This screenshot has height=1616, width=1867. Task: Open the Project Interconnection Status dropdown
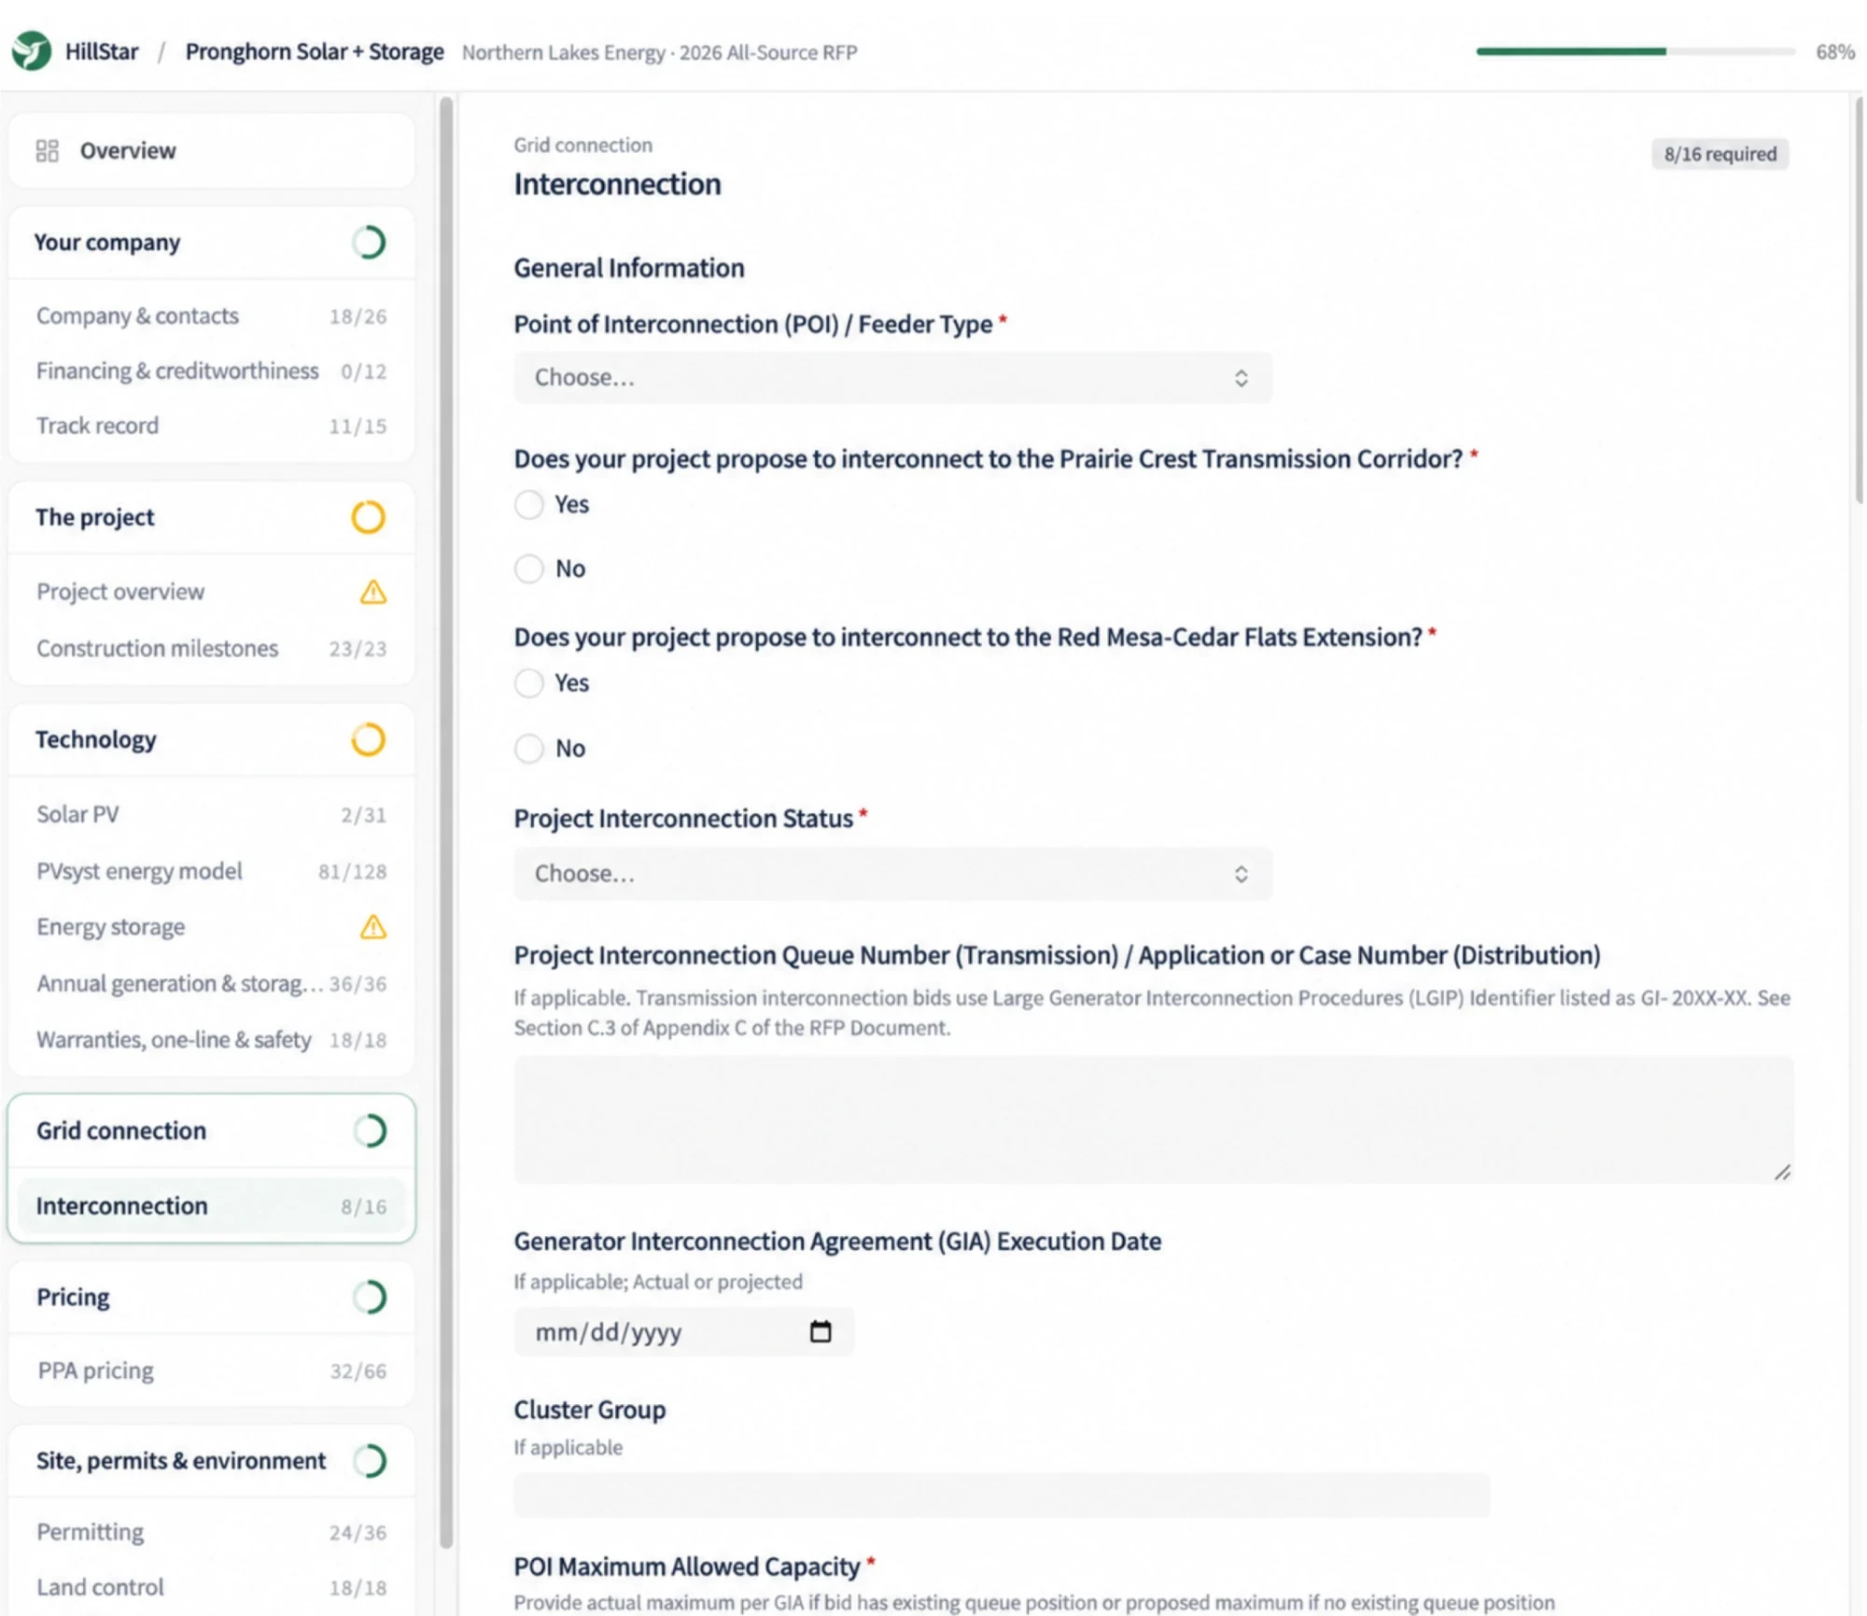coord(892,873)
